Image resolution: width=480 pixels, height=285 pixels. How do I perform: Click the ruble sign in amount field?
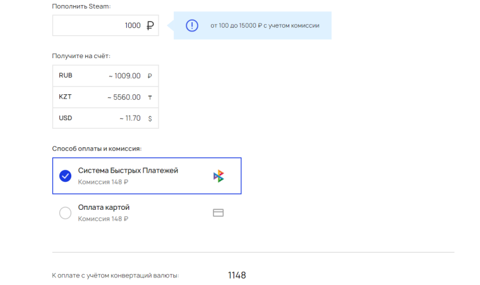[x=150, y=25]
